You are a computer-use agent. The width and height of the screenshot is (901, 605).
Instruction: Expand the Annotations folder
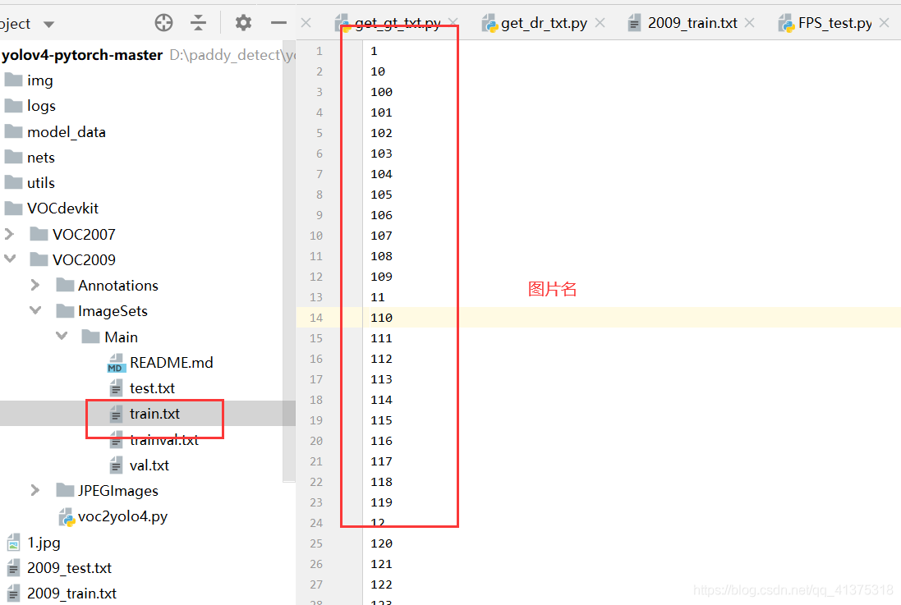35,285
